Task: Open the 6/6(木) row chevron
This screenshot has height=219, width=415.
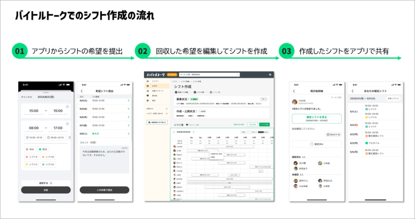Action: coord(128,117)
